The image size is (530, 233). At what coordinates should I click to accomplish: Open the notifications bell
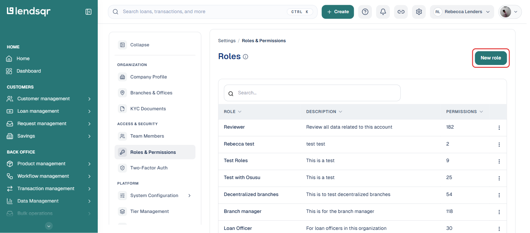tap(383, 12)
